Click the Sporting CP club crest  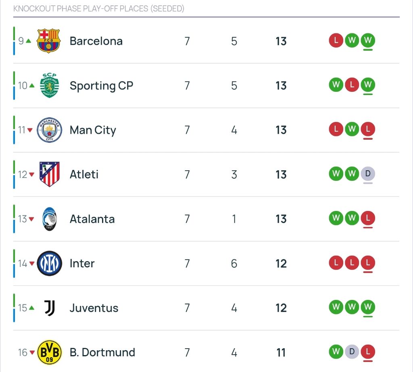pos(49,85)
